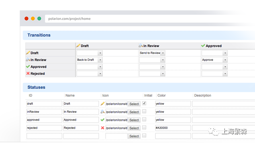Click the In Review magnifier icon in column header
Viewport: 255px width, 143px height.
[x=141, y=46]
